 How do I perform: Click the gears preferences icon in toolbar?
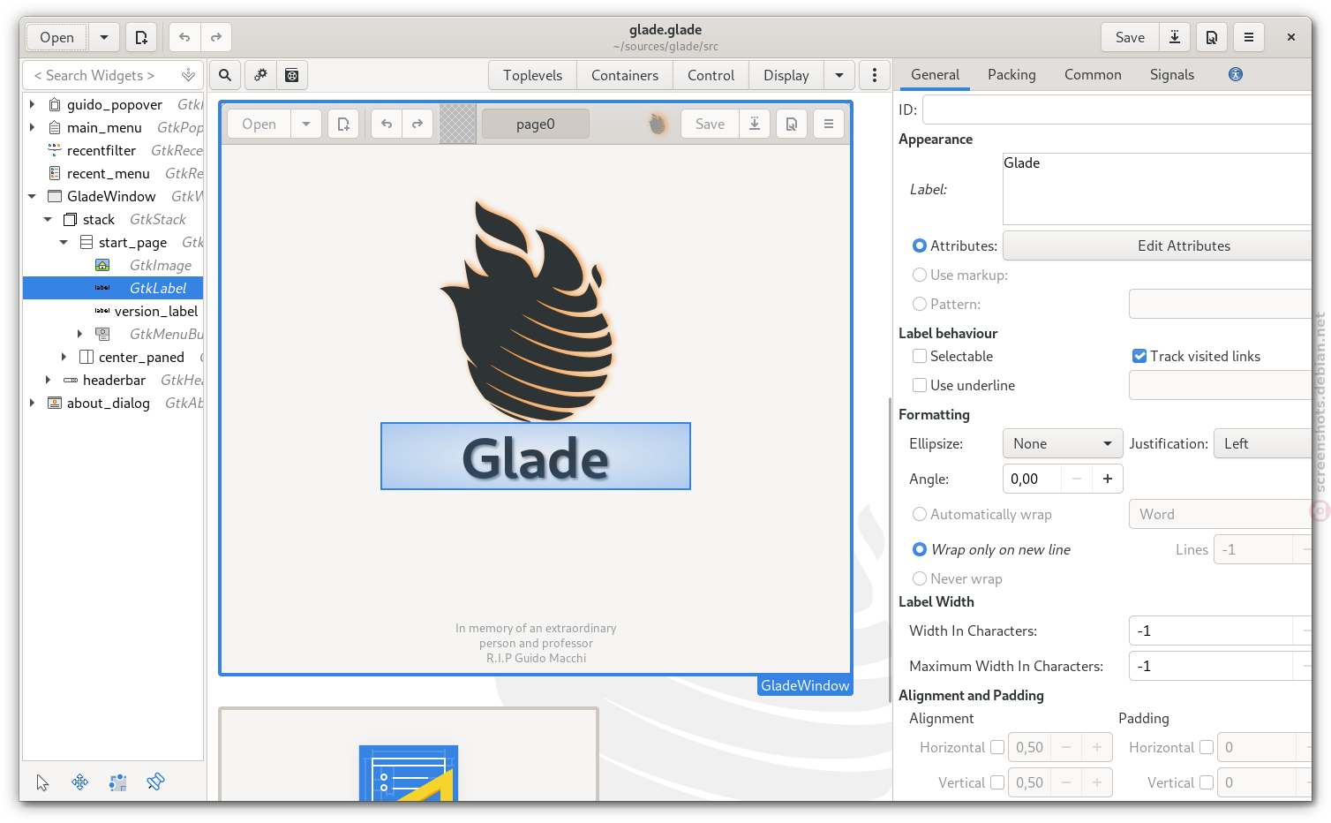point(260,75)
